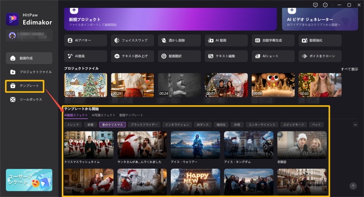The image size is (364, 197).
Task: Choose the サンタさんが template thumbnail
Action: coord(142,145)
